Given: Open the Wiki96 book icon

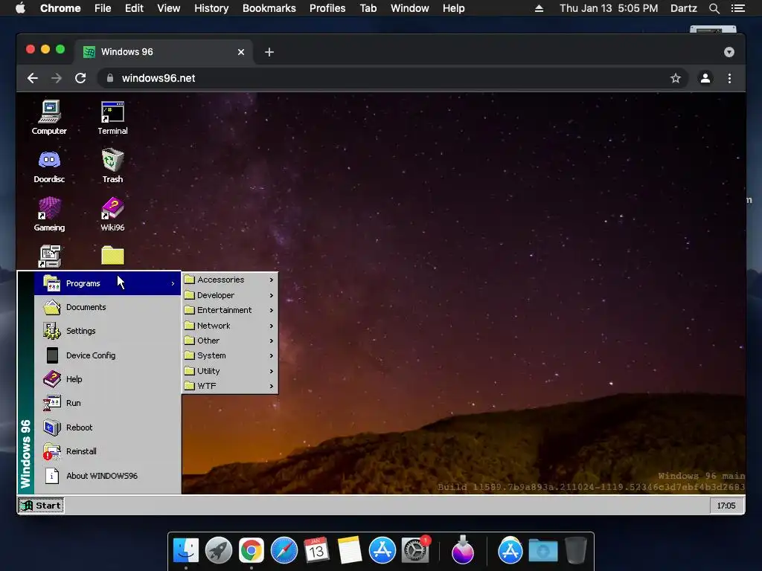Looking at the screenshot, I should [x=112, y=213].
